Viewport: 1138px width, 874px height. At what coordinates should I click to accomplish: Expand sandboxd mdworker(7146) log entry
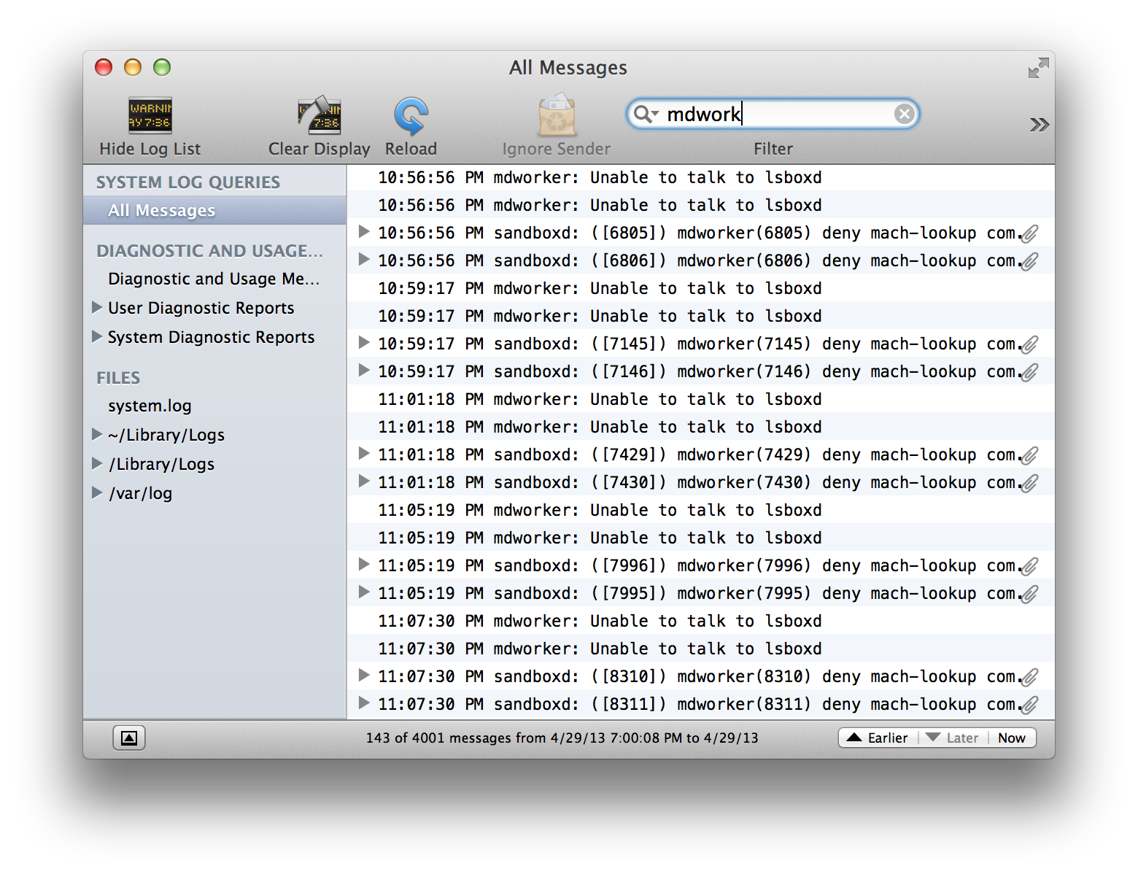(x=363, y=371)
